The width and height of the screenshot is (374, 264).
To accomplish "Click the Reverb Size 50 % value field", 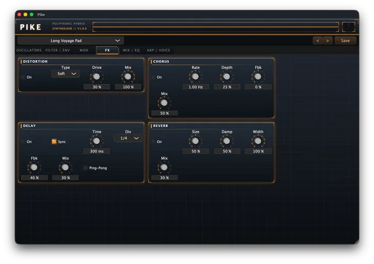I will (196, 151).
